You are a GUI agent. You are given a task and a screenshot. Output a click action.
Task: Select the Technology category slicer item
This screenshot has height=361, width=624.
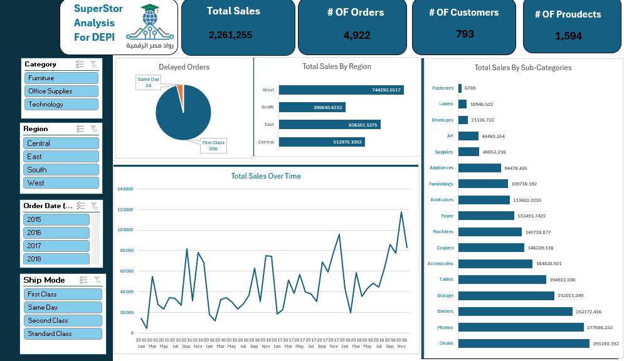[61, 104]
